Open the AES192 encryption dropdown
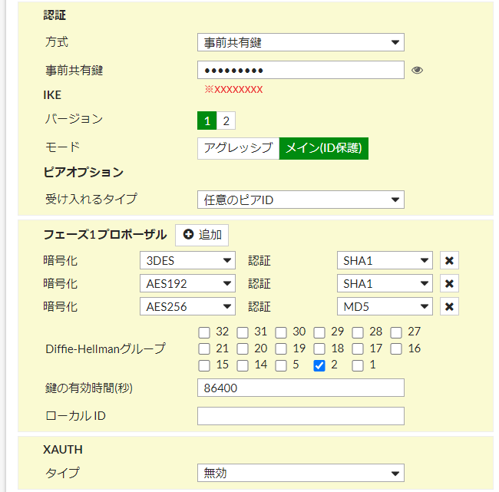Viewport: 499px width, 492px height. click(x=187, y=283)
